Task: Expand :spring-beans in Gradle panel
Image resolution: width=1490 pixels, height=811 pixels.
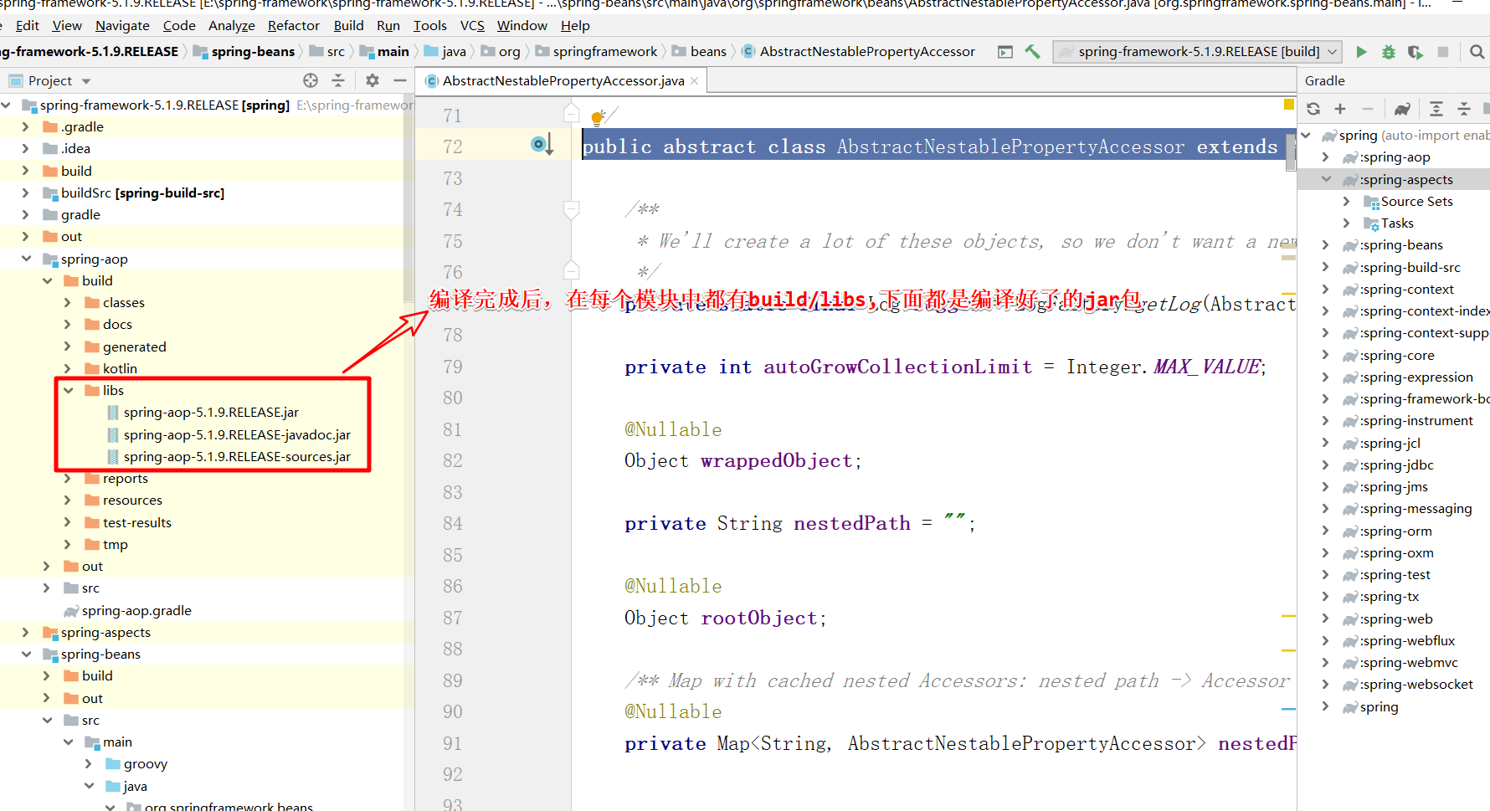Action: pyautogui.click(x=1325, y=245)
